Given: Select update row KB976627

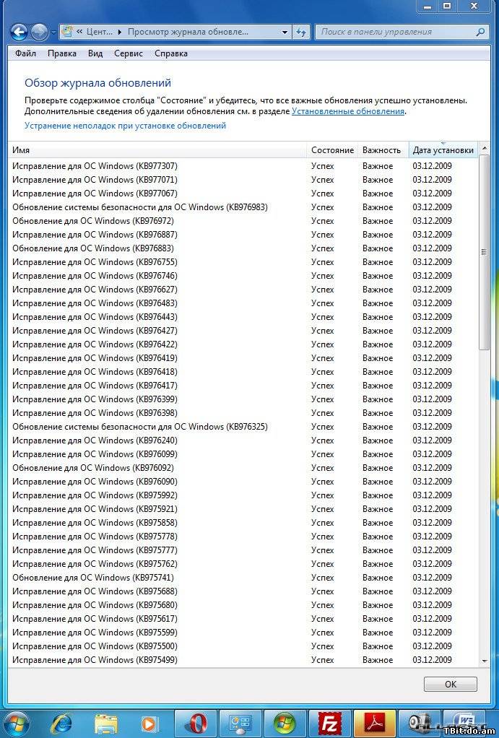Looking at the screenshot, I should 243,290.
